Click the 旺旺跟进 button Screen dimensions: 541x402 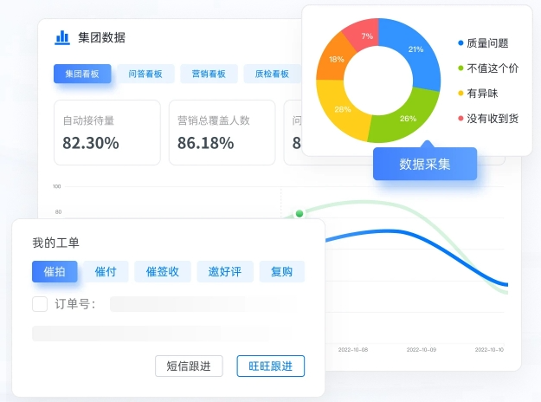270,366
